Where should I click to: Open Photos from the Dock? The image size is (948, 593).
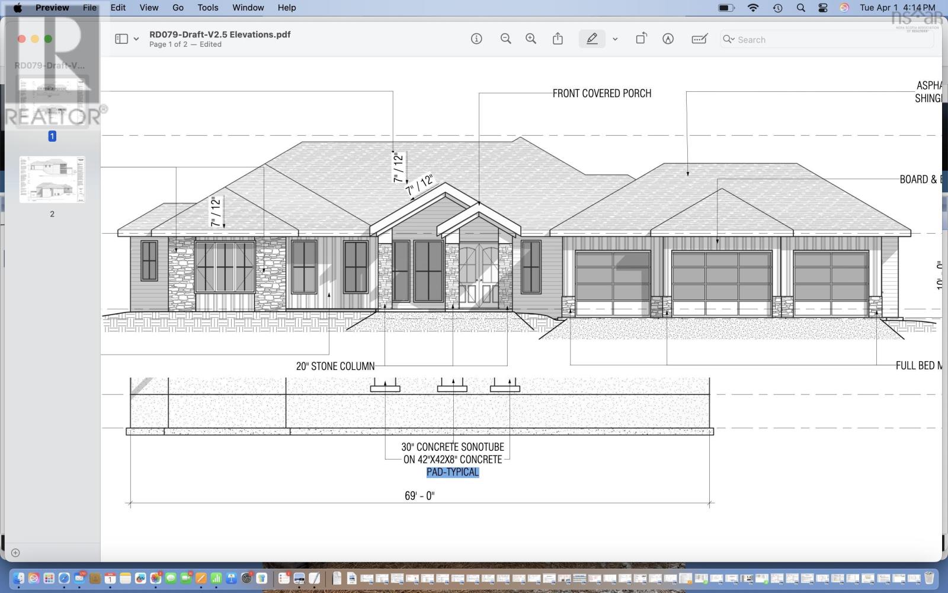coord(156,578)
